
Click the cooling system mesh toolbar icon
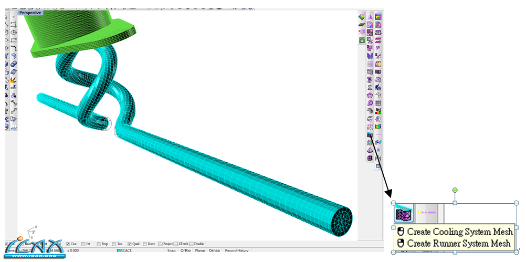[x=370, y=135]
